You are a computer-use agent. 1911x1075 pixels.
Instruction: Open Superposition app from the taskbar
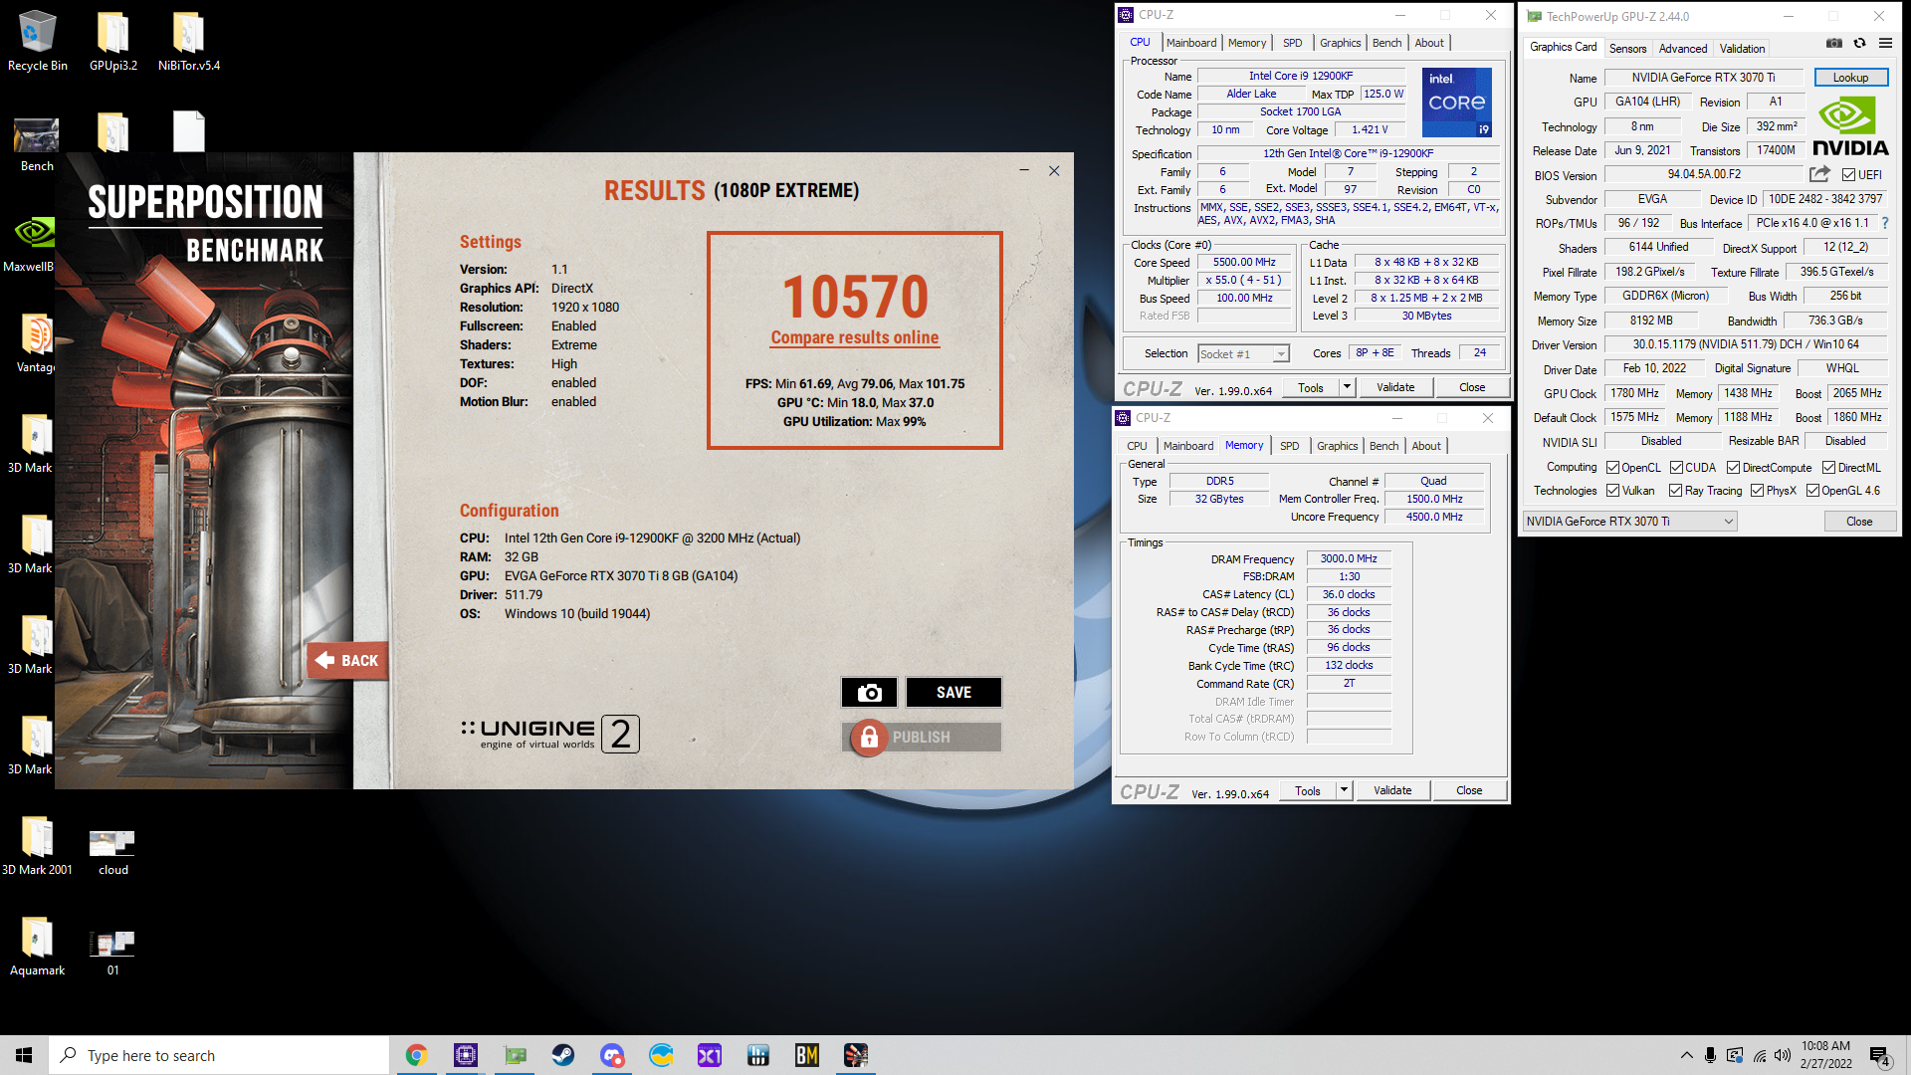click(x=856, y=1055)
